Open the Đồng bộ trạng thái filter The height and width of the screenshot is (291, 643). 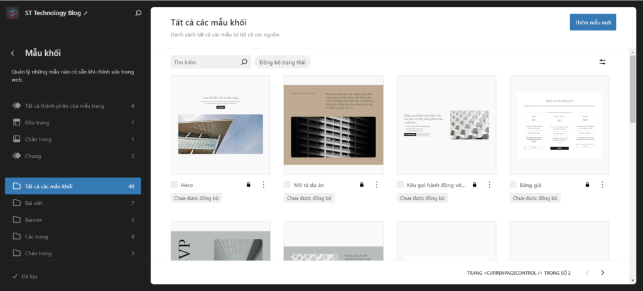[282, 62]
